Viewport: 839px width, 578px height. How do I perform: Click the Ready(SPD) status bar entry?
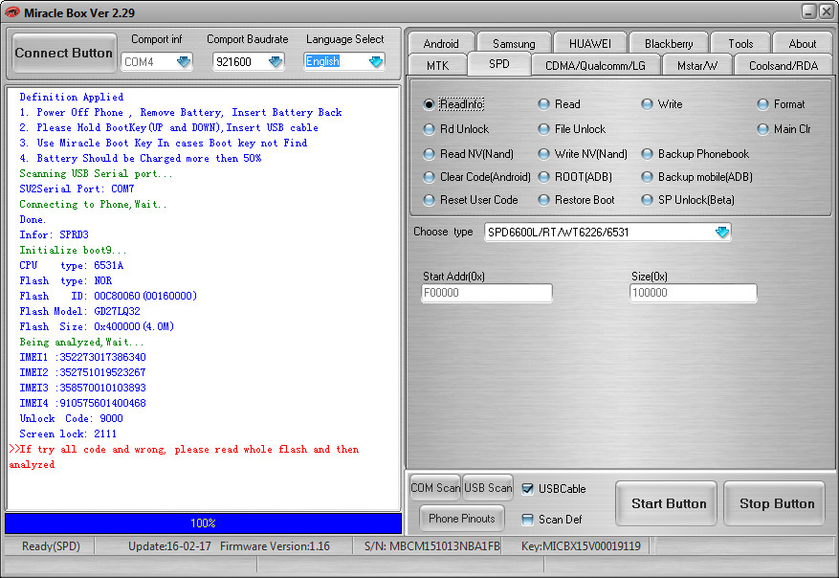51,545
